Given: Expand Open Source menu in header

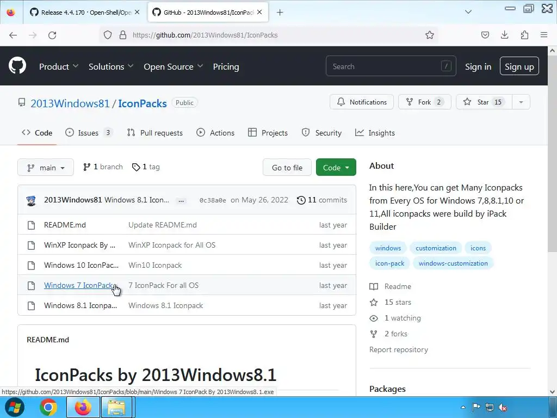Looking at the screenshot, I should [x=174, y=66].
